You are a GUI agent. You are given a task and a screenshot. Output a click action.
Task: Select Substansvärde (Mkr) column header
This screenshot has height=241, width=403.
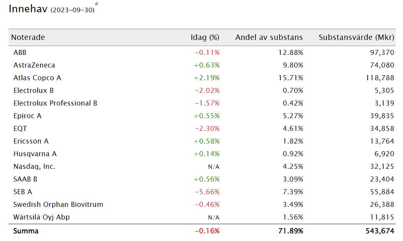click(357, 38)
